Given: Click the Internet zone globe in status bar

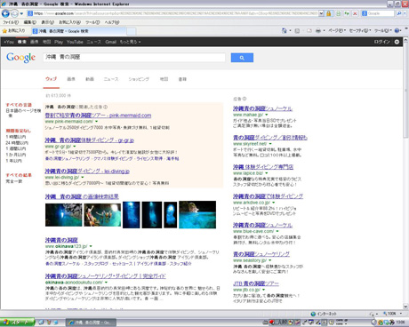Looking at the screenshot, I should [313, 314].
